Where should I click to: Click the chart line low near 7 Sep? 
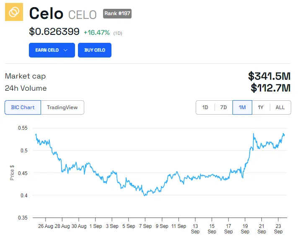(145, 195)
